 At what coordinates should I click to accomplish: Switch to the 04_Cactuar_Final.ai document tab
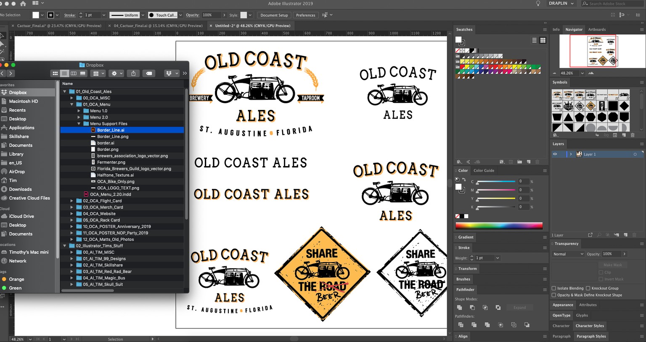(158, 26)
